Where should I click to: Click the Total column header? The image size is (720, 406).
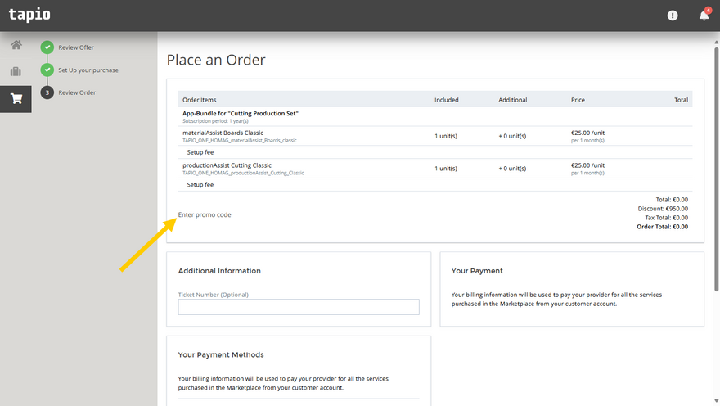[x=681, y=100]
